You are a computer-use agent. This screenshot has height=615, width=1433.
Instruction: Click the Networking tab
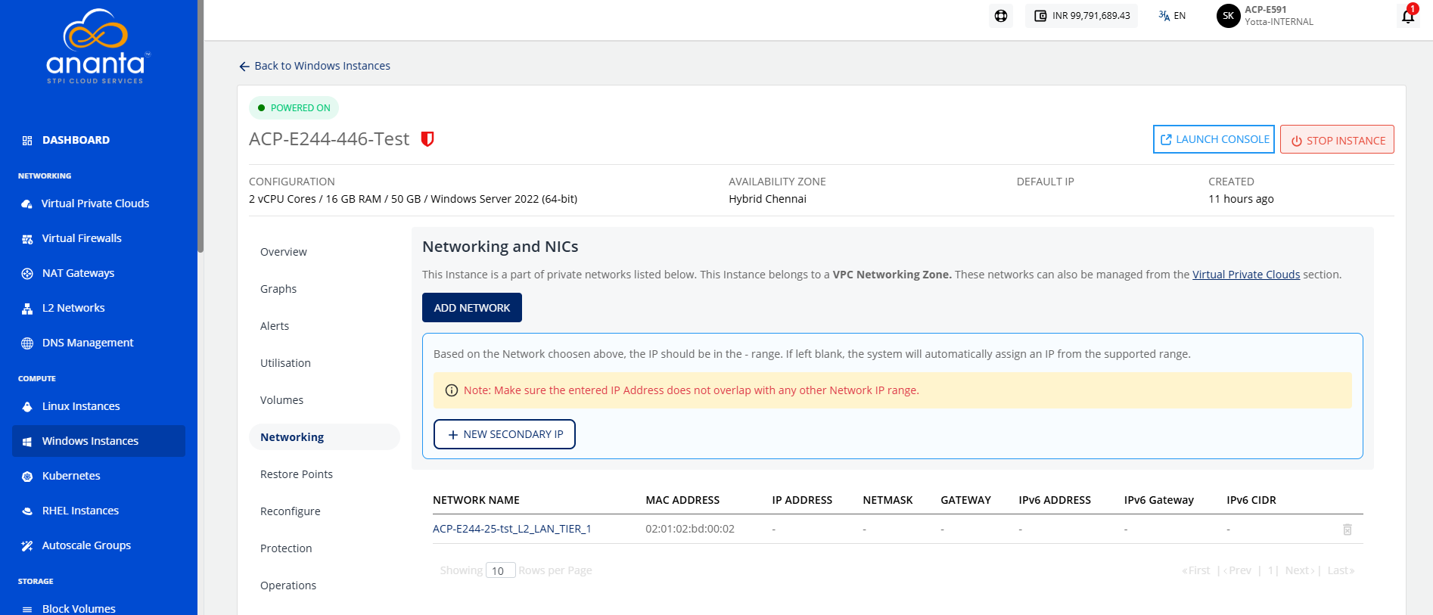click(x=324, y=437)
